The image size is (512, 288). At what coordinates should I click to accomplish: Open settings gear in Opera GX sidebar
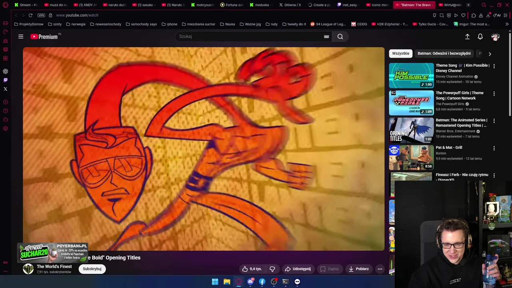click(x=6, y=128)
